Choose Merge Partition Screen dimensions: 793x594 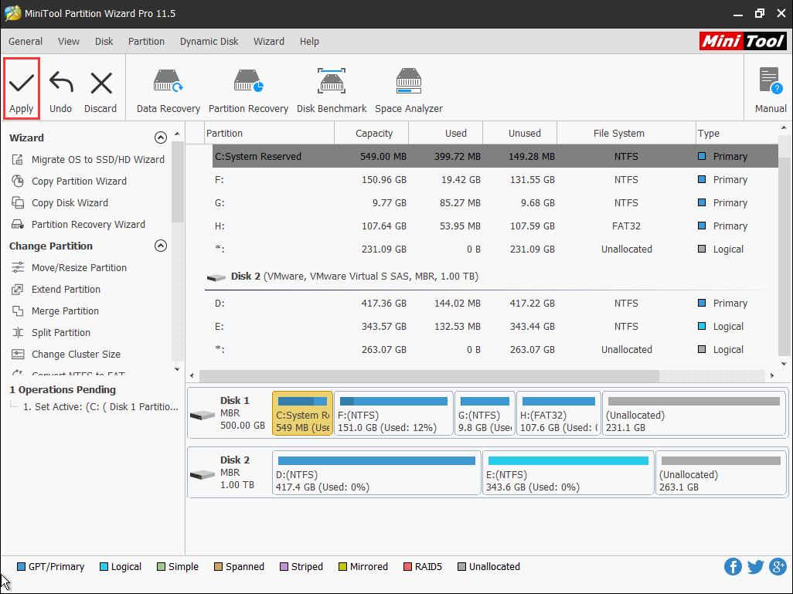pos(55,311)
